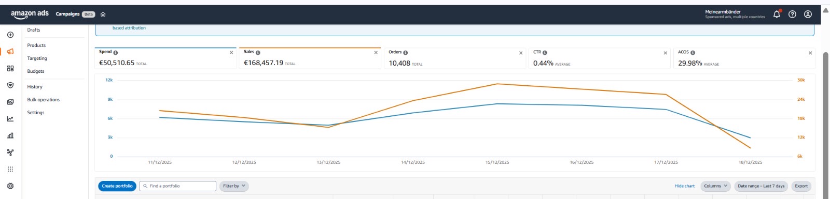The height and width of the screenshot is (199, 830).
Task: Click the info icon beside Sales
Action: click(x=258, y=53)
